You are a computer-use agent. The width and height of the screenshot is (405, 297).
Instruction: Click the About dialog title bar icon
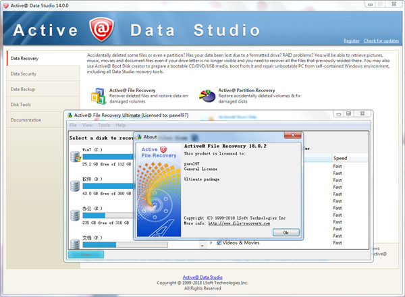(x=139, y=137)
